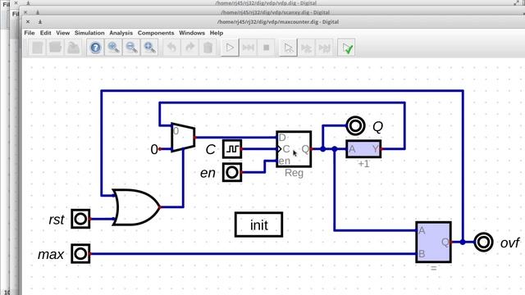Bring scanxy.dig window to front via title
The image size is (525, 295).
pos(276,12)
